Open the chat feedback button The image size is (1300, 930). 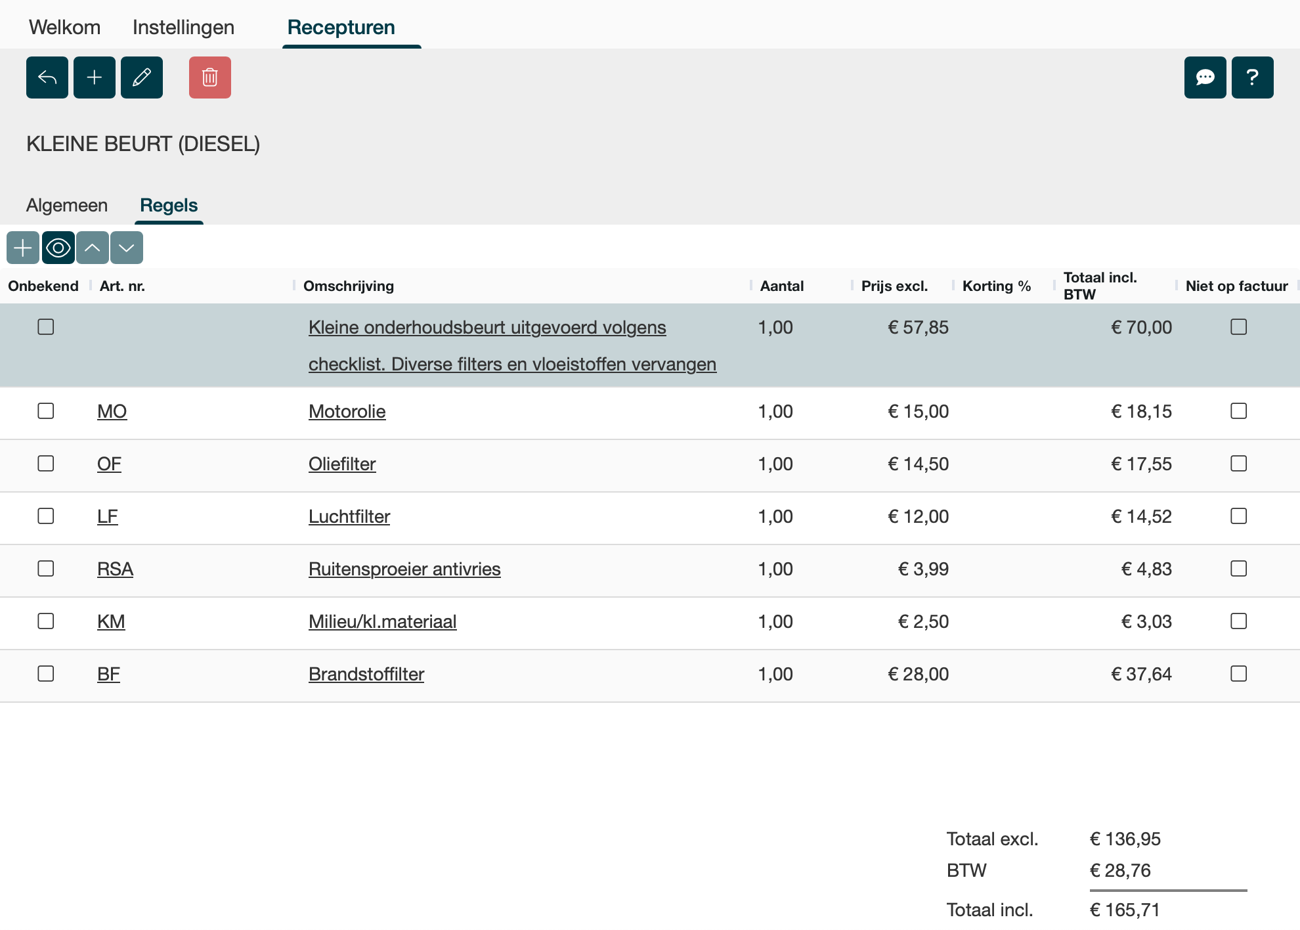tap(1205, 77)
